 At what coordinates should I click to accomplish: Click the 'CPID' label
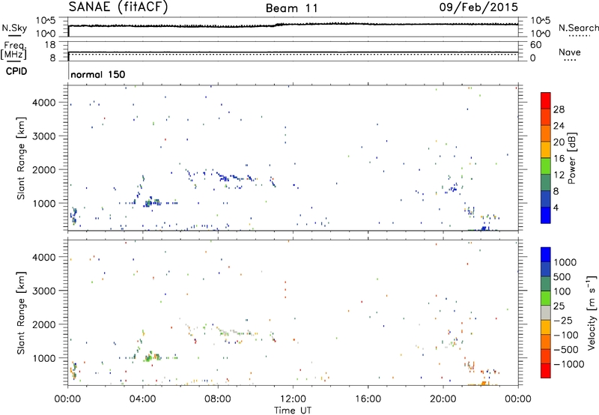[16, 71]
